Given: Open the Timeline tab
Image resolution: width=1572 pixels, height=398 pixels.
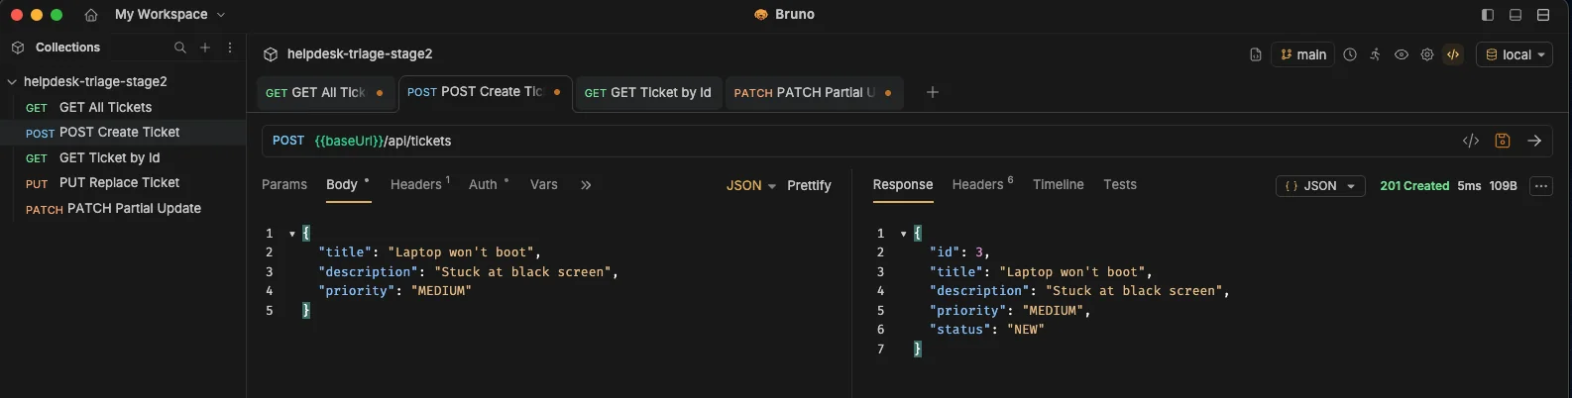Looking at the screenshot, I should point(1059,185).
